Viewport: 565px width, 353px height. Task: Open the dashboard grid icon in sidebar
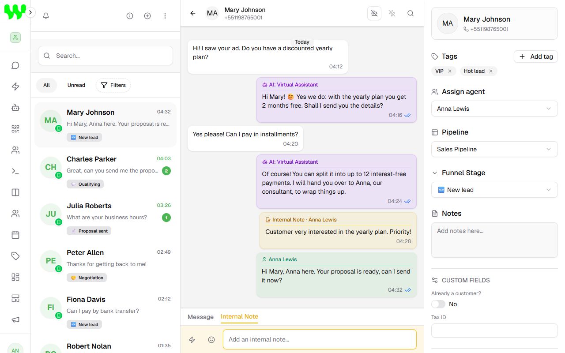click(15, 277)
